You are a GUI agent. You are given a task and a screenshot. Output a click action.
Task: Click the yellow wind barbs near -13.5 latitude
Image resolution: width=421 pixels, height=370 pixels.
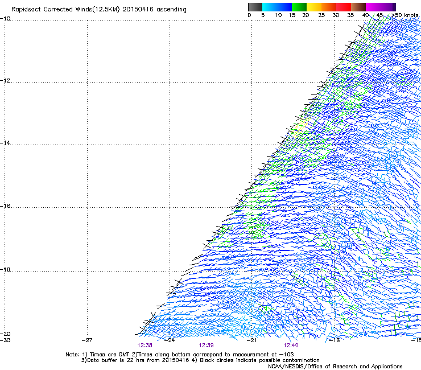coord(301,127)
